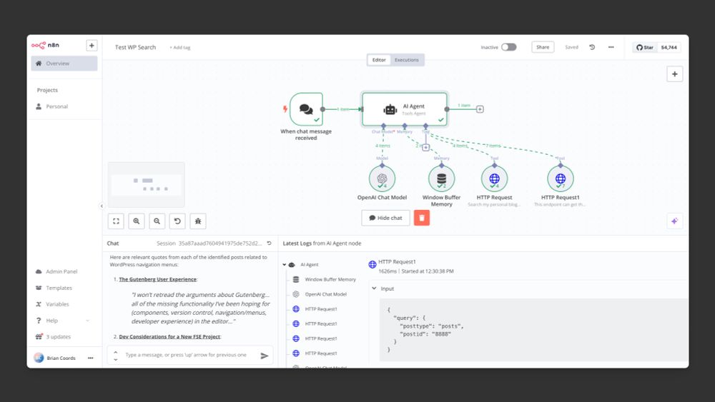Click the HTTP Request1 title in log details
Viewport: 715px width, 402px height.
pos(397,262)
